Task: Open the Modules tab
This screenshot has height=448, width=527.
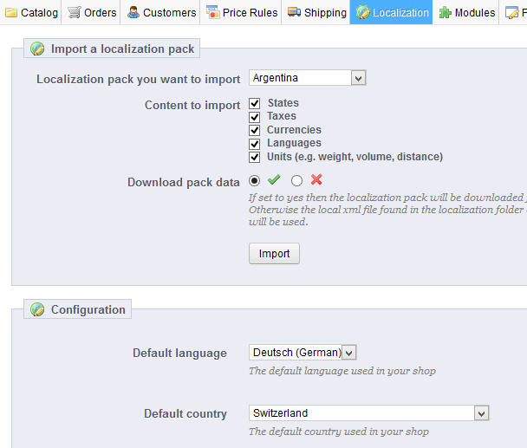Action: coord(466,12)
